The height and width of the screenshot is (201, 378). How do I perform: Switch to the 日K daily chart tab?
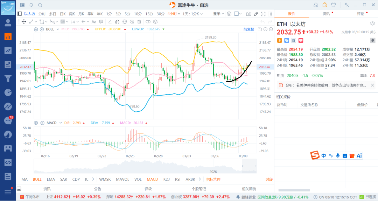[x=63, y=14]
